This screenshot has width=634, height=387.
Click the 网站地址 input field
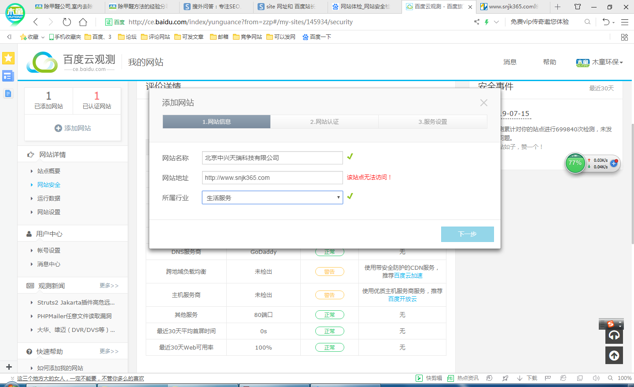pyautogui.click(x=273, y=178)
